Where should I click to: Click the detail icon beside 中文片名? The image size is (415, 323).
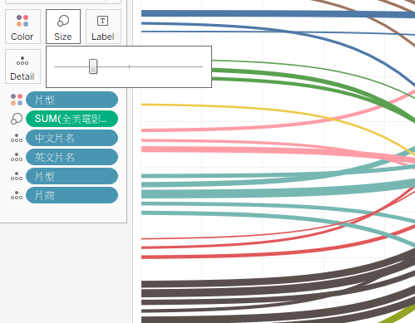click(17, 138)
